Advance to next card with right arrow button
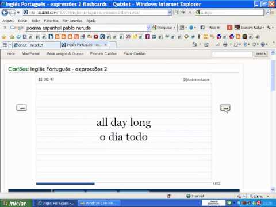This screenshot has width=276, height=207. pyautogui.click(x=225, y=108)
